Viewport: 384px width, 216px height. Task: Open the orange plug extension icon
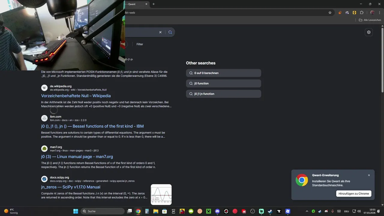(340, 13)
